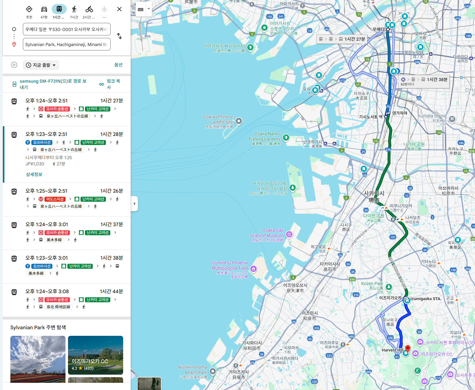Click the 이즈미가오카 CC golf marker on map

tap(415, 354)
